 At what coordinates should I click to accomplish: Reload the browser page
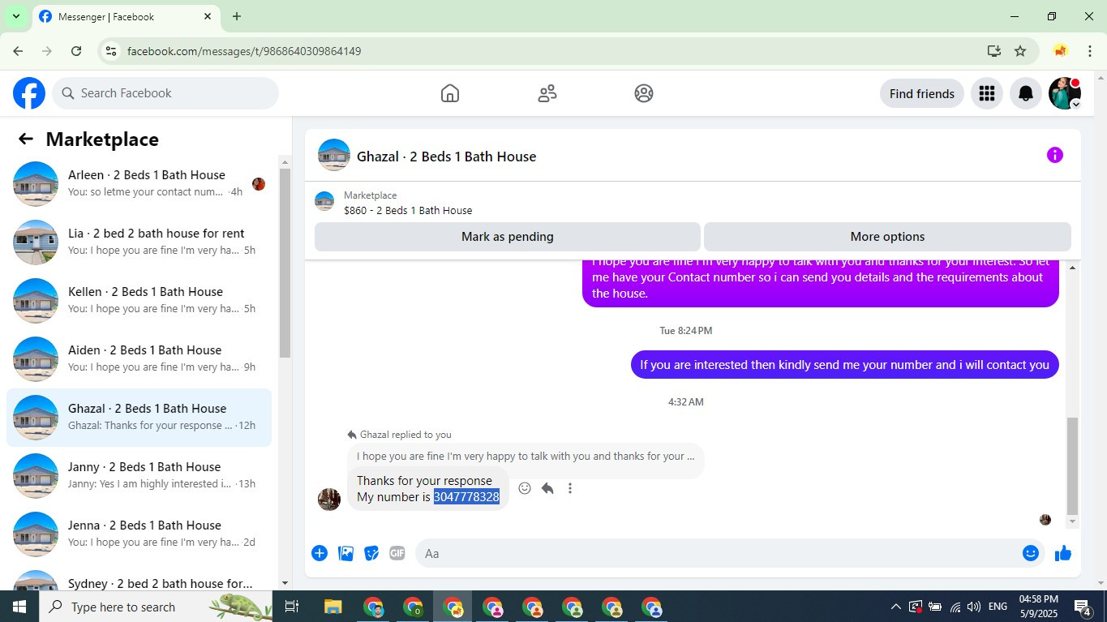click(x=76, y=51)
